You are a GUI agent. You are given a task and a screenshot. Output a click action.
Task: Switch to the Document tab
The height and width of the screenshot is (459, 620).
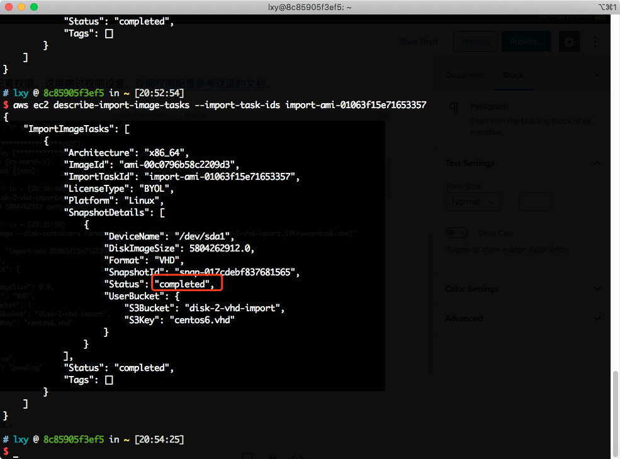click(465, 75)
